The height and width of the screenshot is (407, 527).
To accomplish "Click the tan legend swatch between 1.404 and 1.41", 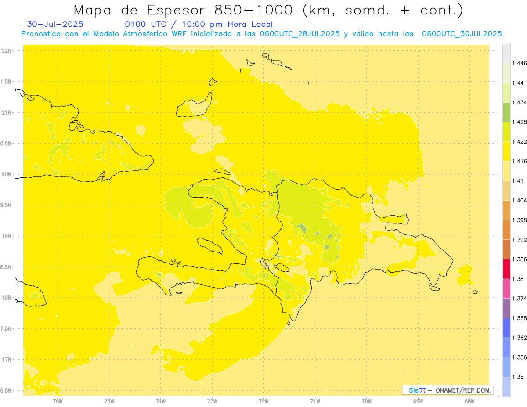I will (506, 191).
